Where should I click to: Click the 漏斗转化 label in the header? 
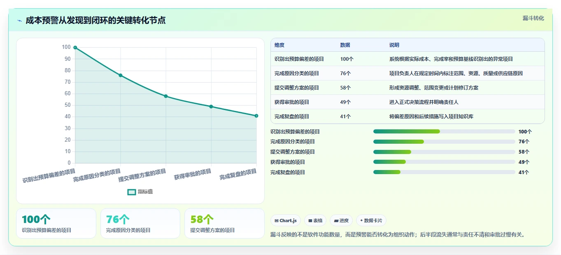point(533,18)
